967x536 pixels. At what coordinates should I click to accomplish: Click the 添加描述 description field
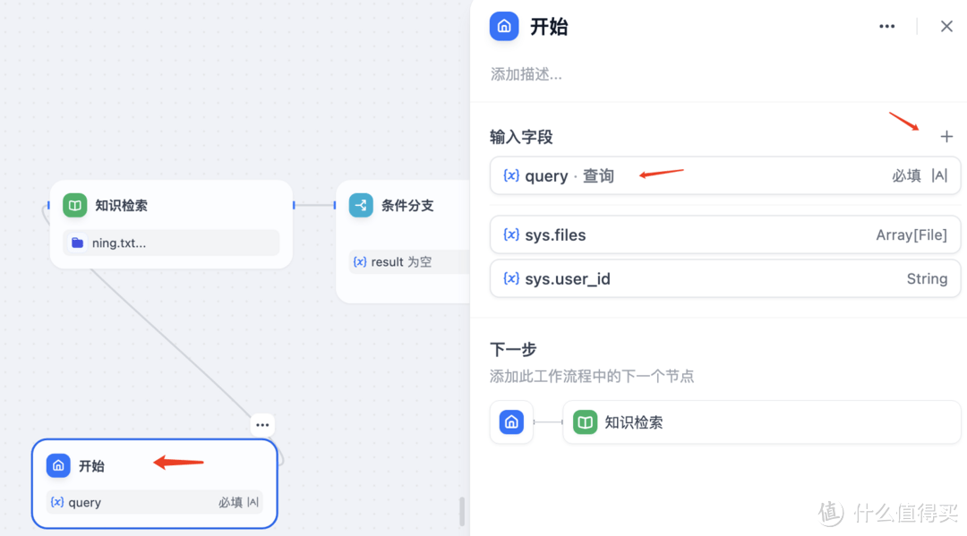[524, 74]
